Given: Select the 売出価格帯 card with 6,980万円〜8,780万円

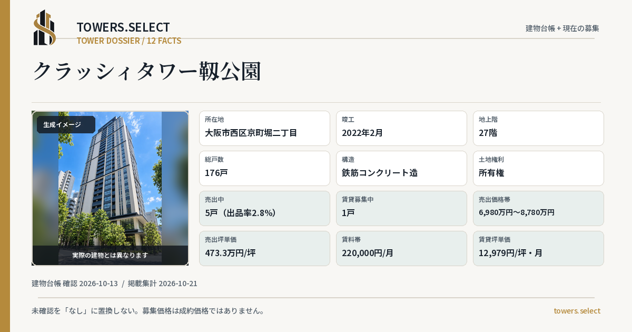Looking at the screenshot, I should [538, 208].
